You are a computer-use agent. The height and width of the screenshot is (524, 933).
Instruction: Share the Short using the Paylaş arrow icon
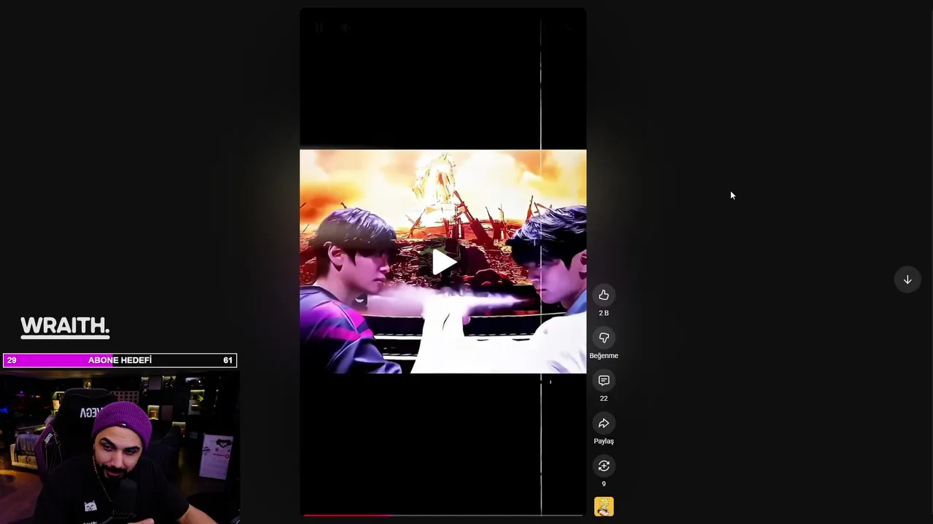point(604,424)
